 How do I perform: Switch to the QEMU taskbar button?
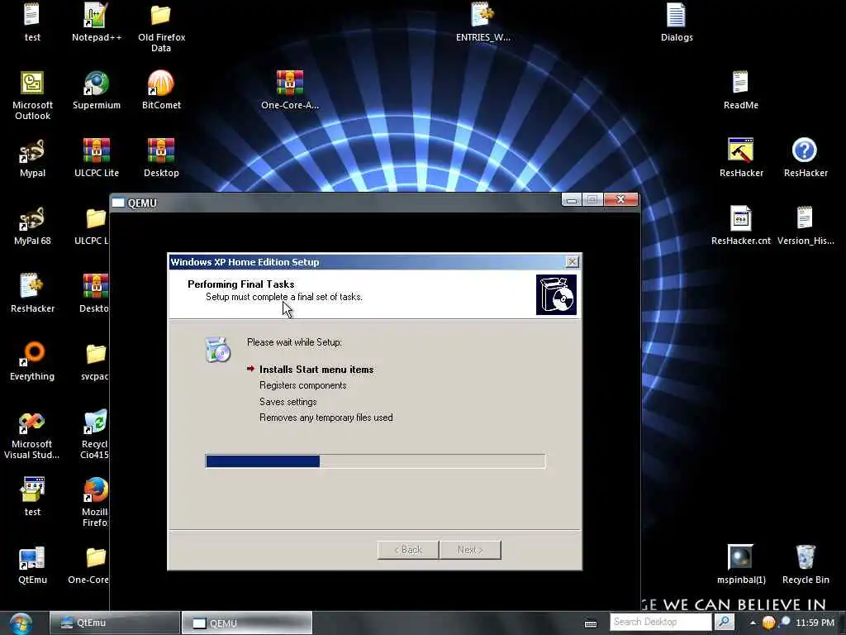(x=246, y=623)
